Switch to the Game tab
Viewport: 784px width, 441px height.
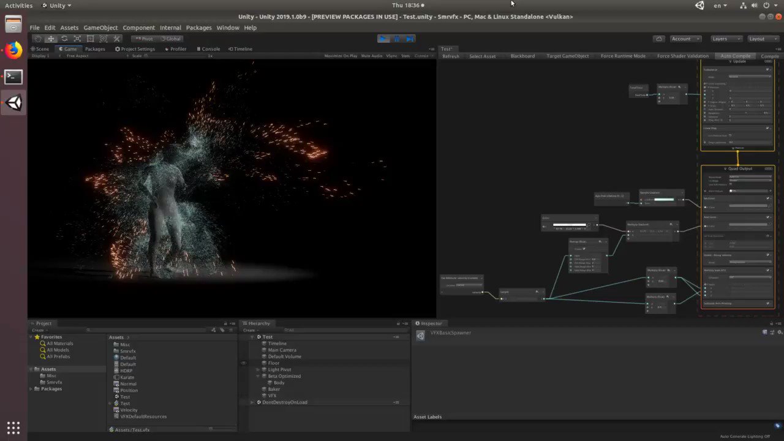click(x=69, y=49)
